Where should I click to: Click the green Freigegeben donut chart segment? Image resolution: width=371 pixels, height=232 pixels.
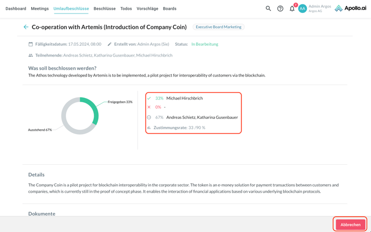94,109
